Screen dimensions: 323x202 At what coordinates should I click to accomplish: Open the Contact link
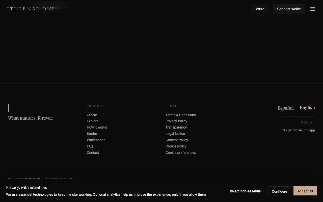tap(93, 153)
